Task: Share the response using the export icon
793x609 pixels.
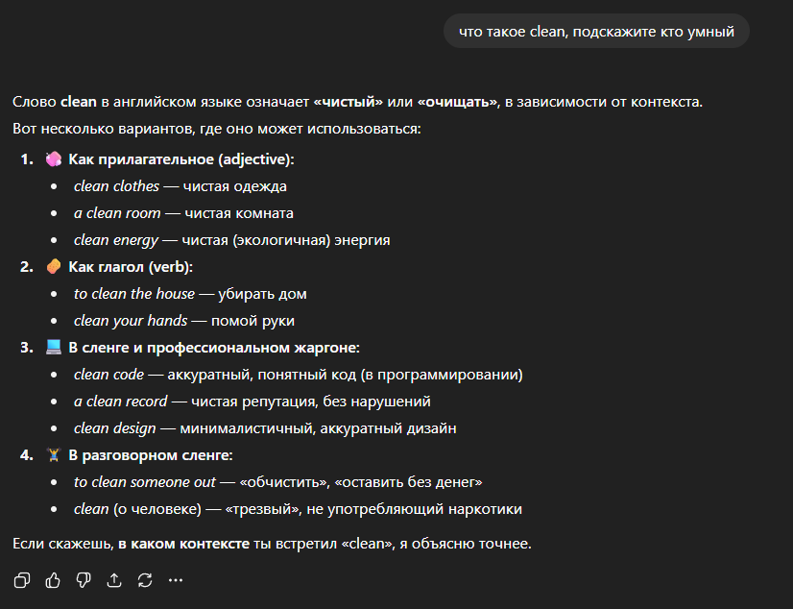Action: click(115, 580)
